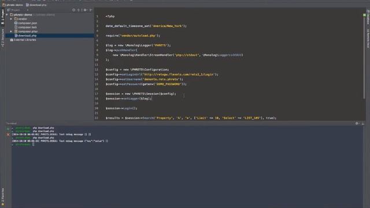Click on date_default_timezone_set code line

pyautogui.click(x=146, y=26)
